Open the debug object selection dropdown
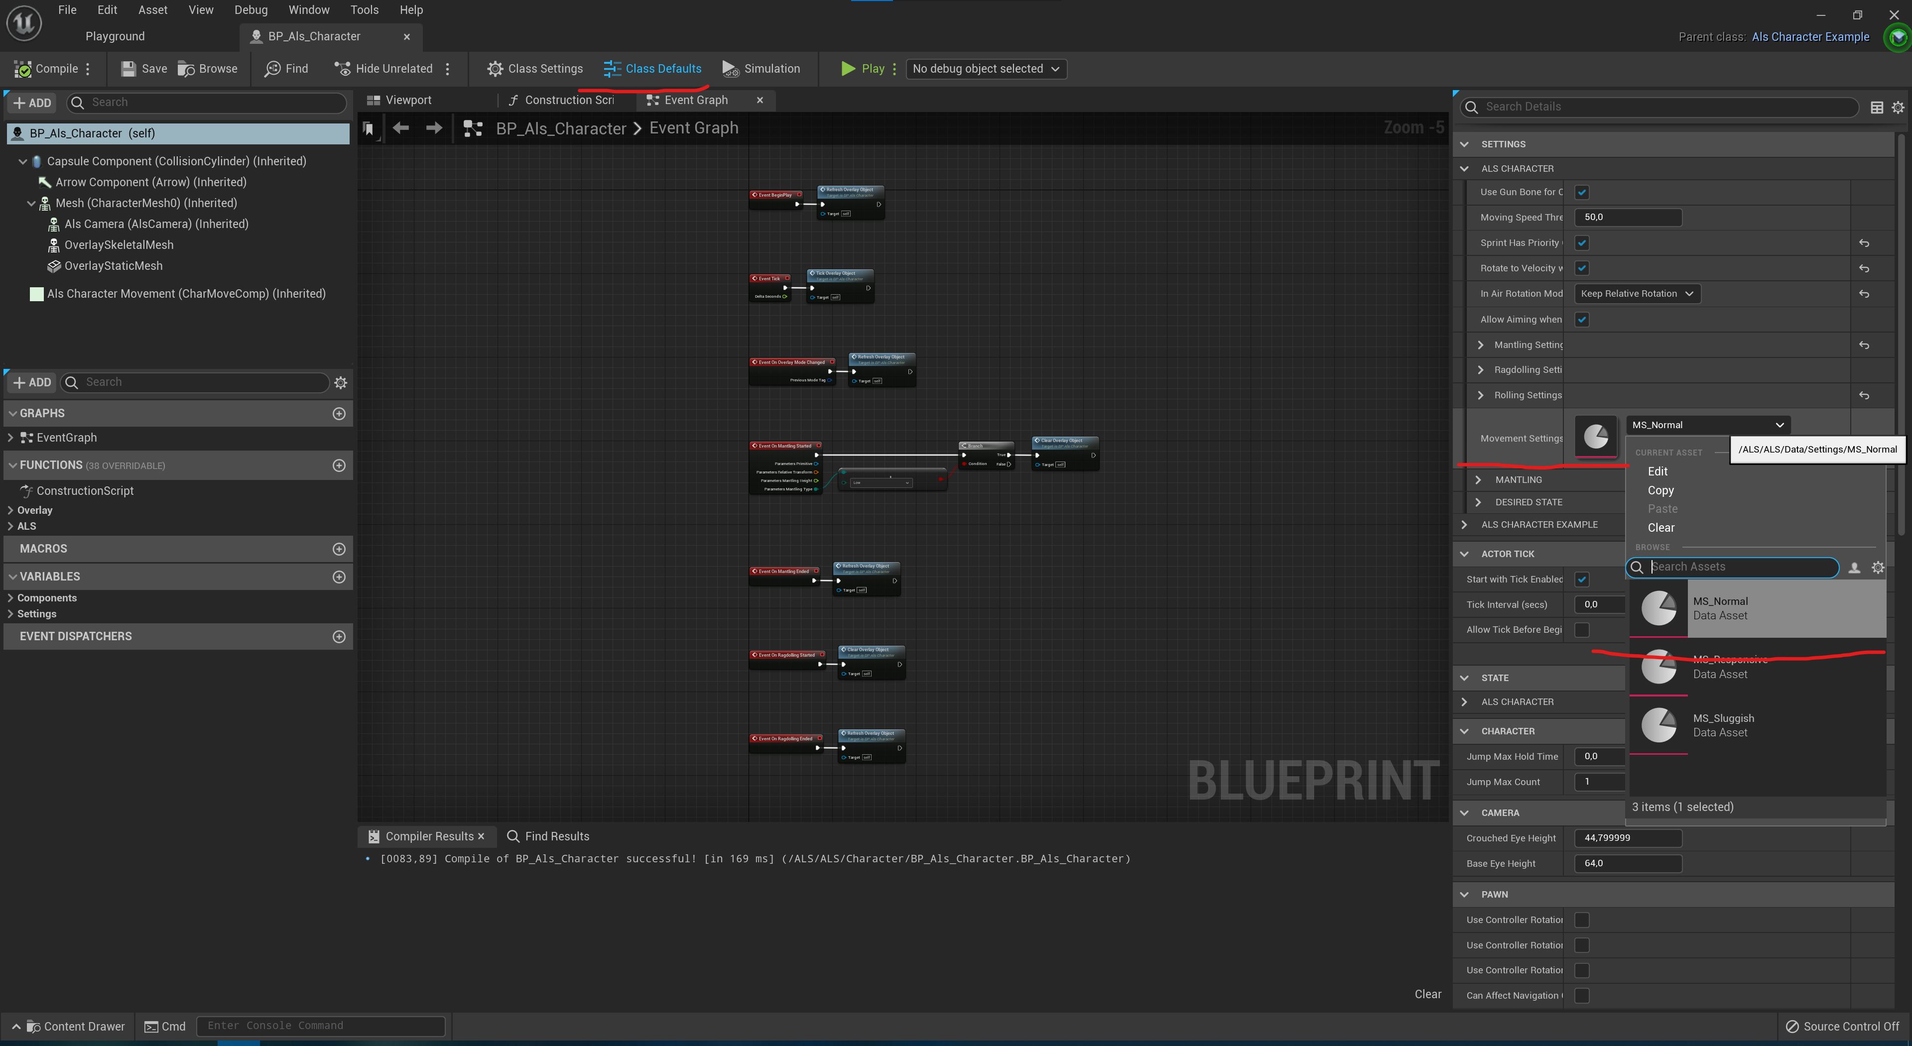This screenshot has height=1046, width=1912. point(986,69)
